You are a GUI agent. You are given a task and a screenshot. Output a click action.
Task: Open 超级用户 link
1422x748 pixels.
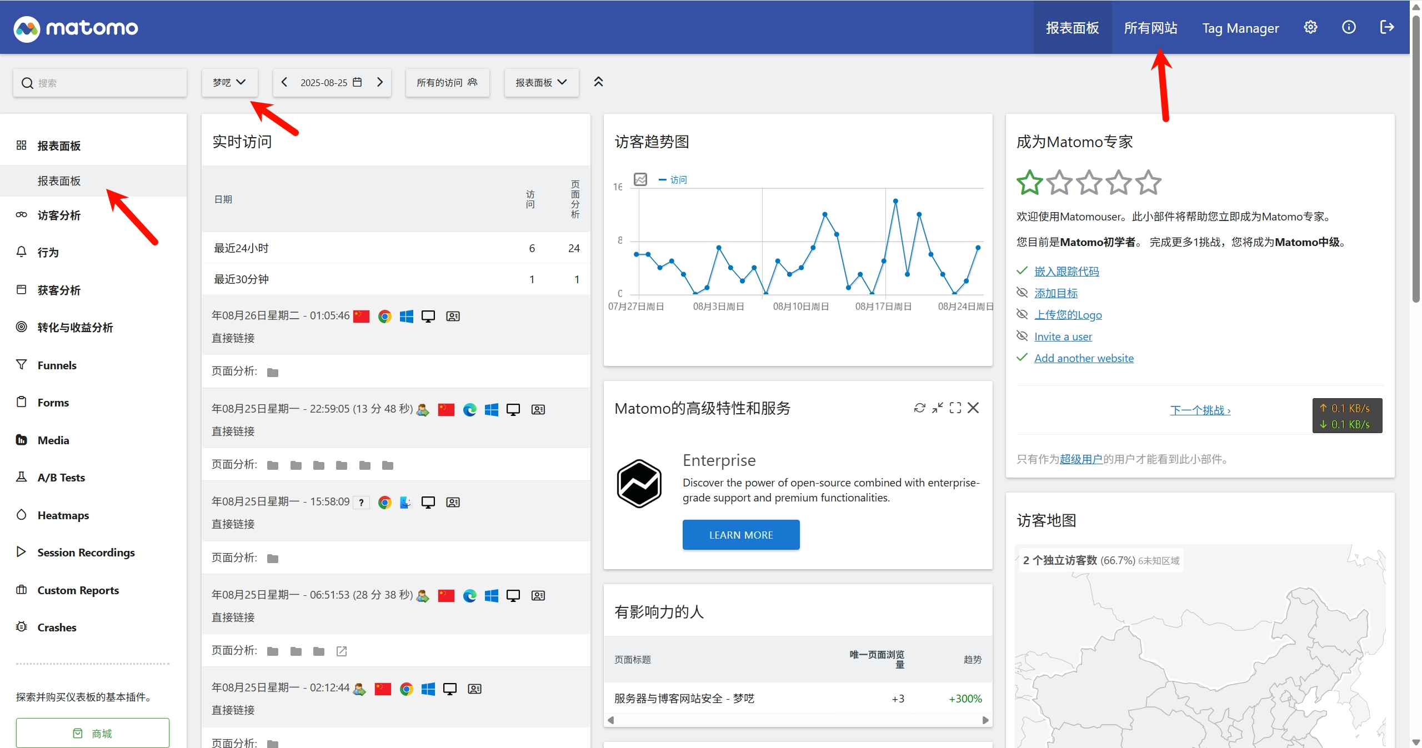point(1081,459)
